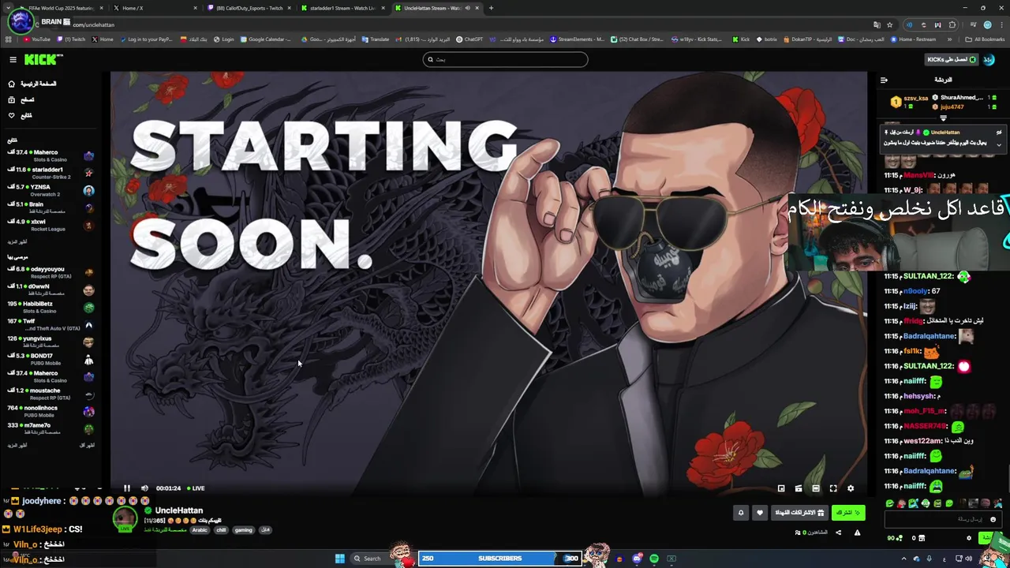This screenshot has height=568, width=1010.
Task: Go to the Kick logo home
Action: (x=39, y=59)
